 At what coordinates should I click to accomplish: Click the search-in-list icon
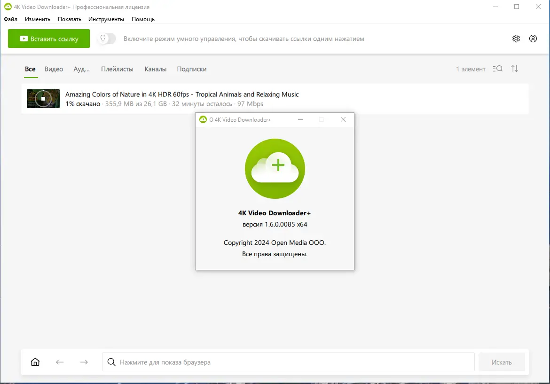[x=497, y=69]
